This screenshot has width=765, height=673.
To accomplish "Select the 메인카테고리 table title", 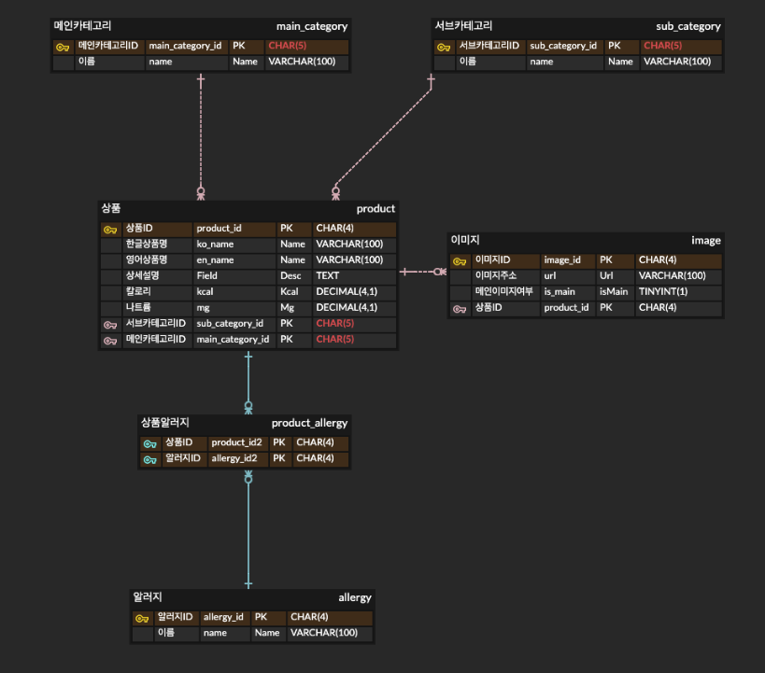I will 82,25.
